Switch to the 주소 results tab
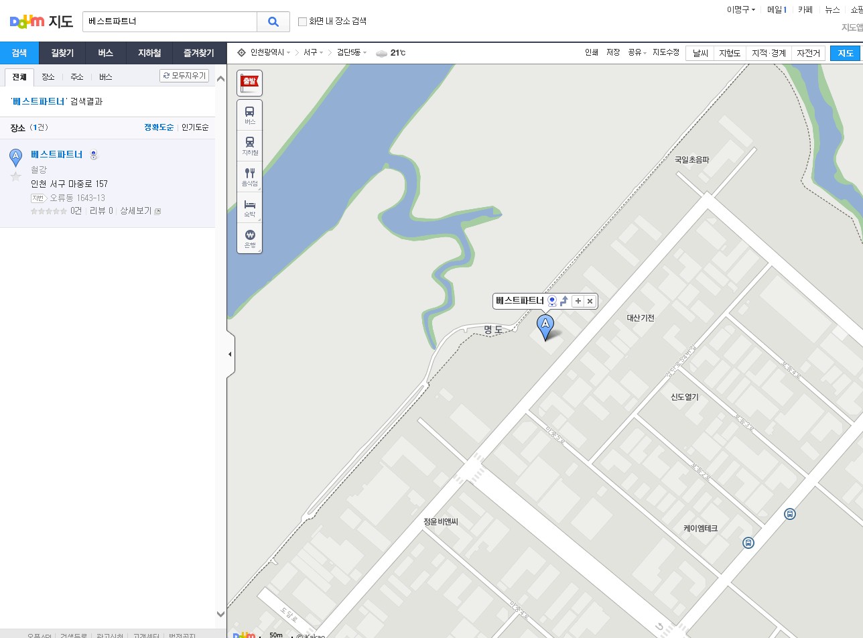 77,77
